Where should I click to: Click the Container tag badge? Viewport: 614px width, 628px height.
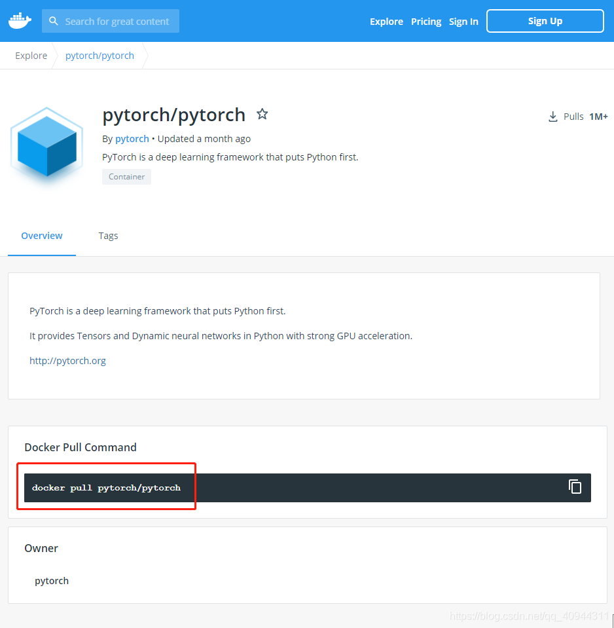126,177
